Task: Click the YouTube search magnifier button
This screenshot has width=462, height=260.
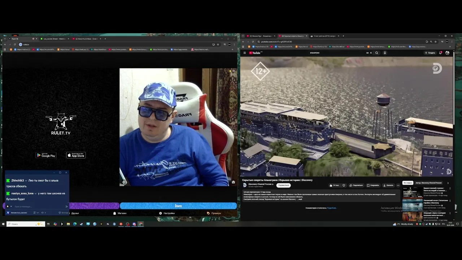Action: coord(376,53)
